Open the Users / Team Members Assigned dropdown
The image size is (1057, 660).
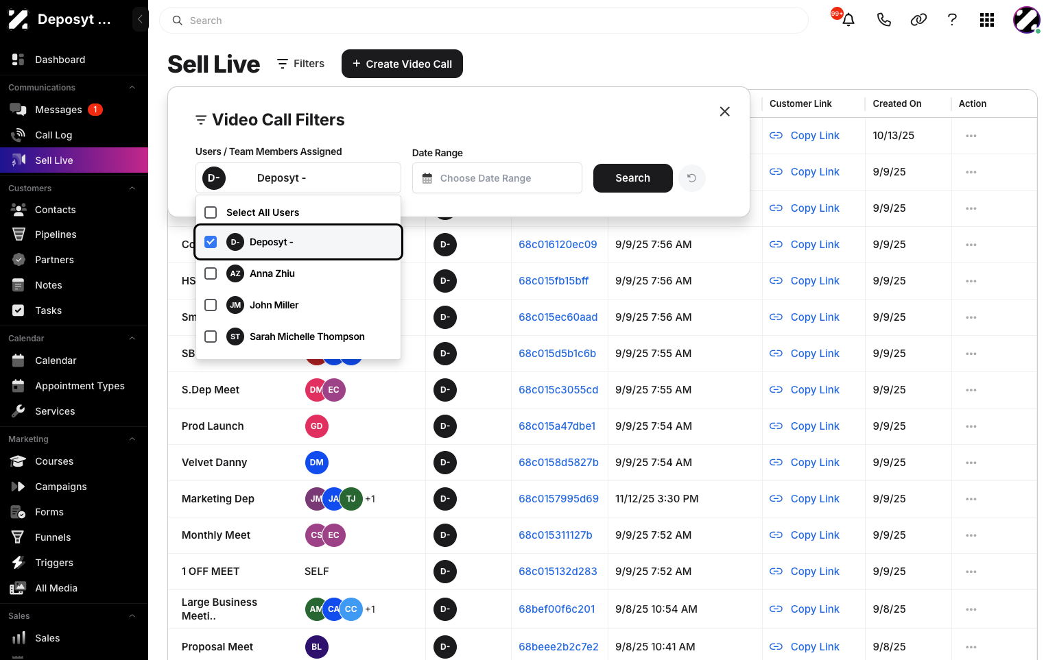pyautogui.click(x=298, y=178)
